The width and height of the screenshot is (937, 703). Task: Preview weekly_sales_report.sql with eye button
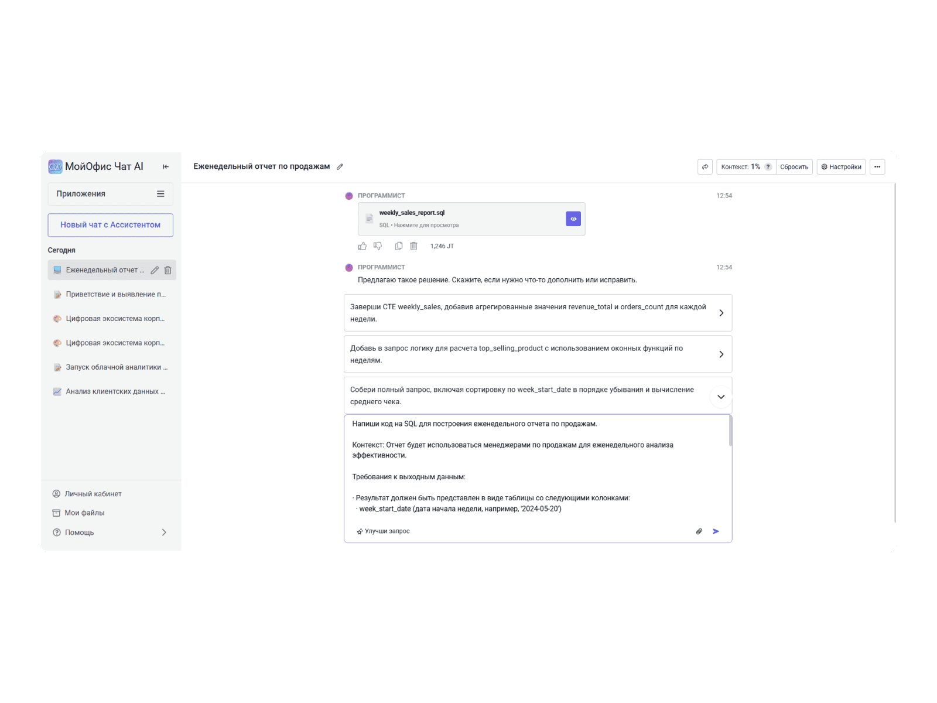point(573,219)
